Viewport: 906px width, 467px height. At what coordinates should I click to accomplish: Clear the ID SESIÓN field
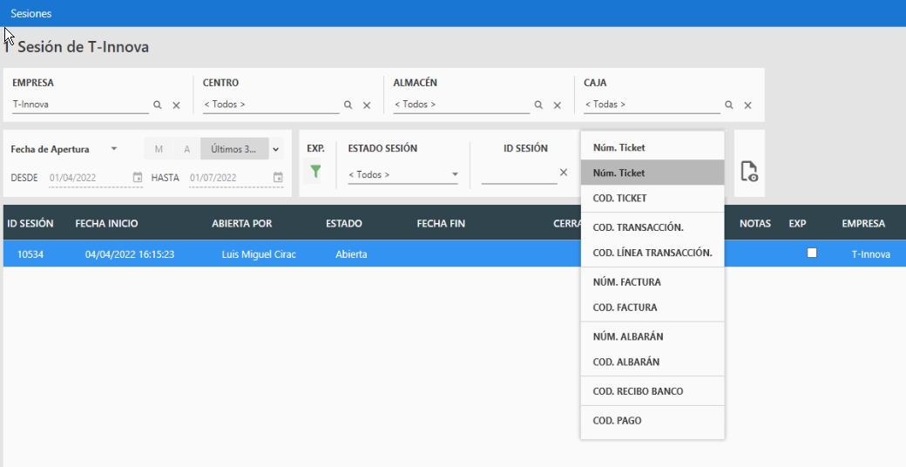564,173
